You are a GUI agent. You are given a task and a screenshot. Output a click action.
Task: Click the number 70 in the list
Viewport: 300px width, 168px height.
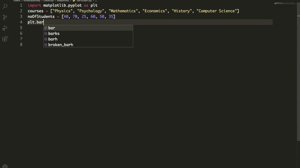pos(75,17)
